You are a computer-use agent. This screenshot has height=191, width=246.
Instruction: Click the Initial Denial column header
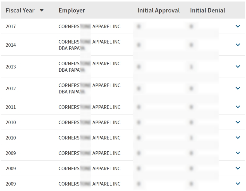[x=208, y=11]
